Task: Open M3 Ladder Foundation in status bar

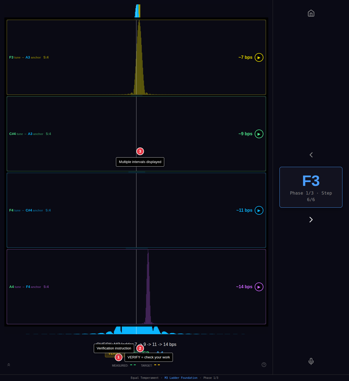Action: click(x=181, y=378)
